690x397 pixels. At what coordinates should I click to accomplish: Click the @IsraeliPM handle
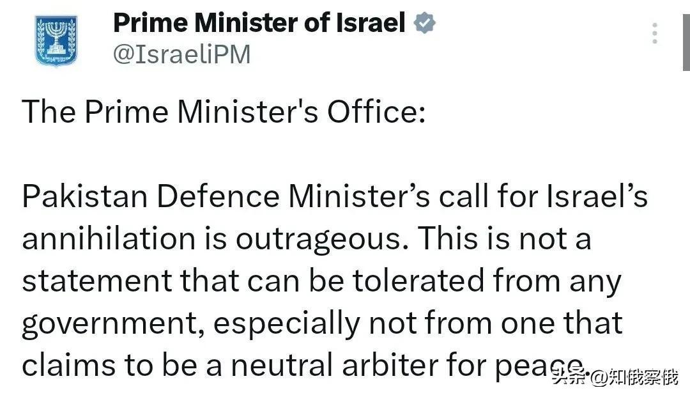(x=181, y=55)
